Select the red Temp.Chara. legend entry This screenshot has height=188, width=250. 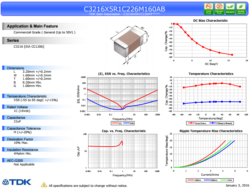coord(197,123)
